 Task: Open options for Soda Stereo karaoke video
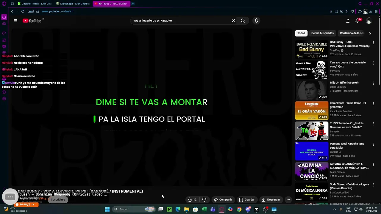pos(373,185)
